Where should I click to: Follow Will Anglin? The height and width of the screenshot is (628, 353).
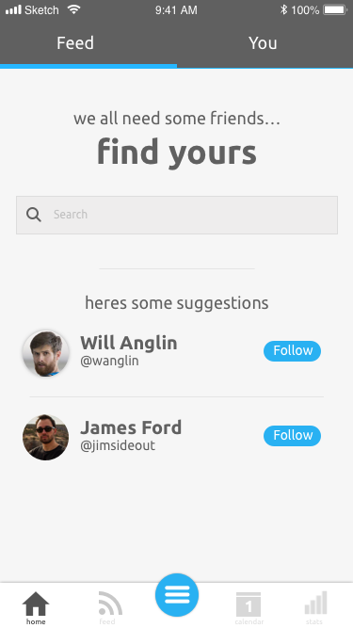click(292, 351)
